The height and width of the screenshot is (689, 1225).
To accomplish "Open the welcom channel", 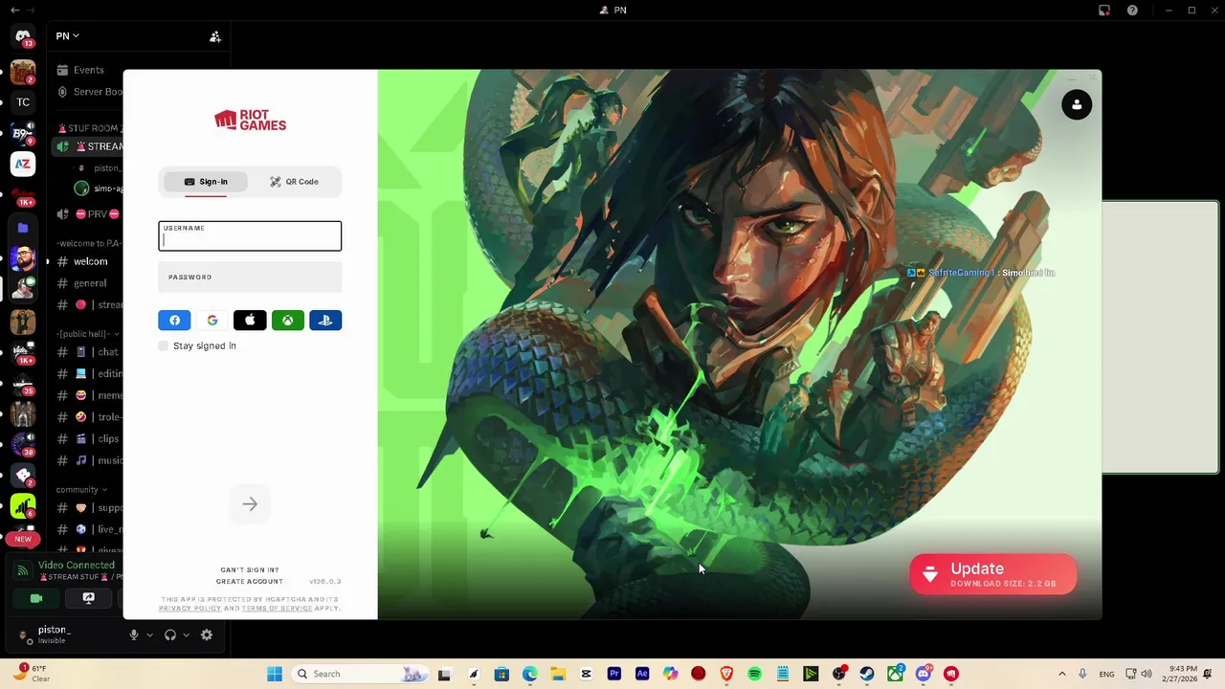I will 89,261.
